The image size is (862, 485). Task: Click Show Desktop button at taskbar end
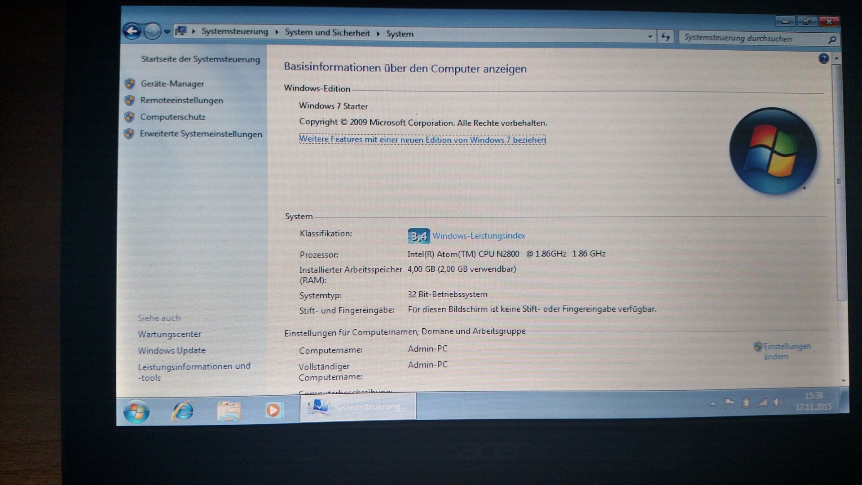(844, 400)
